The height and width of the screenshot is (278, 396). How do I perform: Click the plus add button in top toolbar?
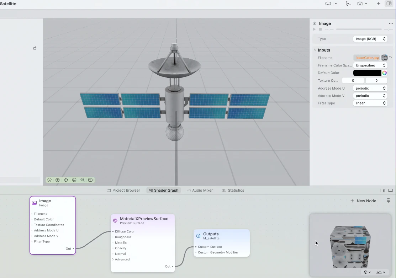pyautogui.click(x=378, y=4)
